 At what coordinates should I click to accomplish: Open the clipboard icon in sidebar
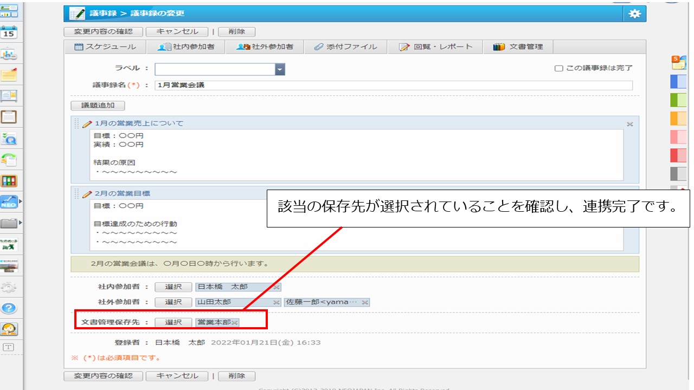click(9, 116)
